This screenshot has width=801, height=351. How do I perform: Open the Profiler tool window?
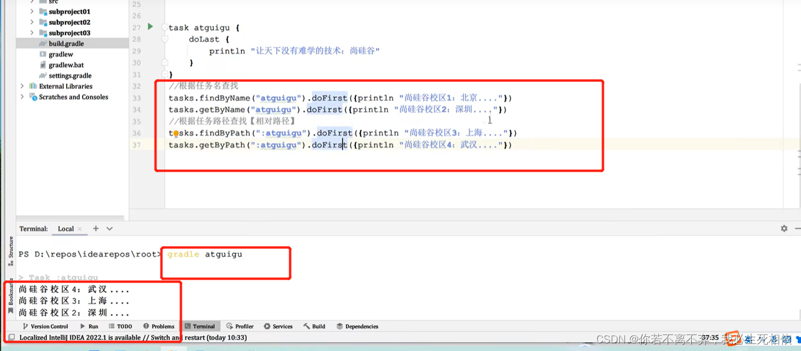[x=240, y=326]
